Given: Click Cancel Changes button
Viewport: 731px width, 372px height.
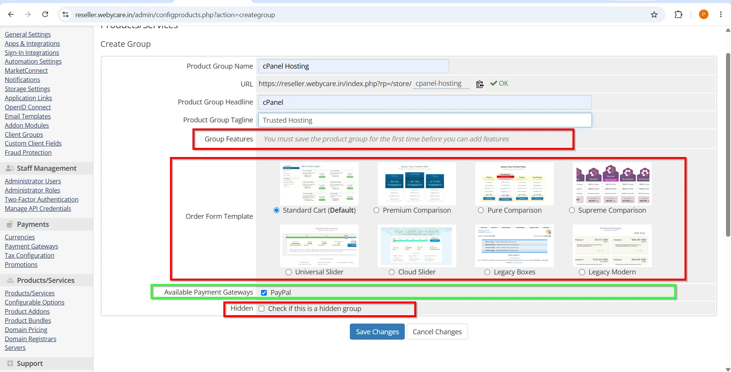Looking at the screenshot, I should (x=437, y=332).
